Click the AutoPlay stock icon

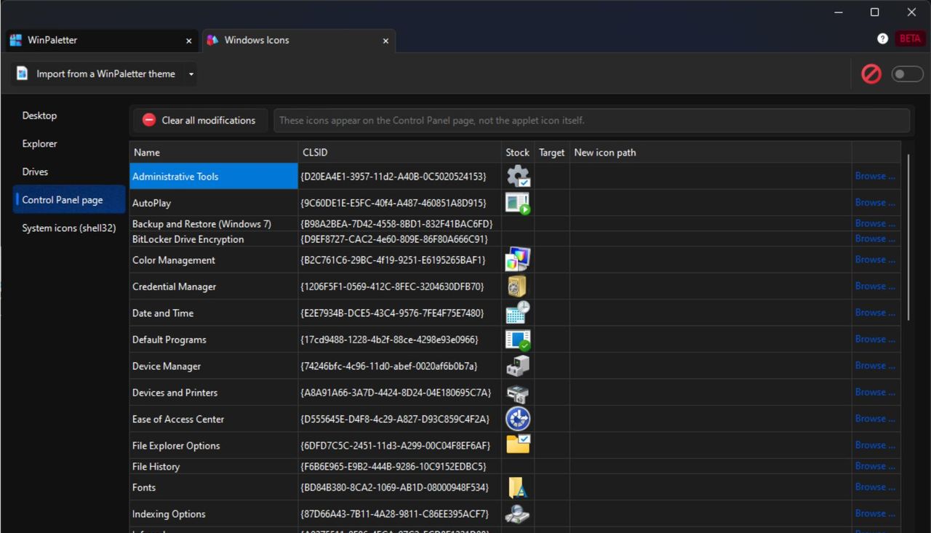[x=517, y=202]
